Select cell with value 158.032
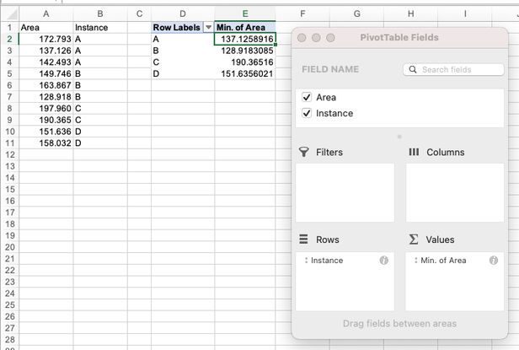Viewport: 519px width, 350px height. (46, 143)
